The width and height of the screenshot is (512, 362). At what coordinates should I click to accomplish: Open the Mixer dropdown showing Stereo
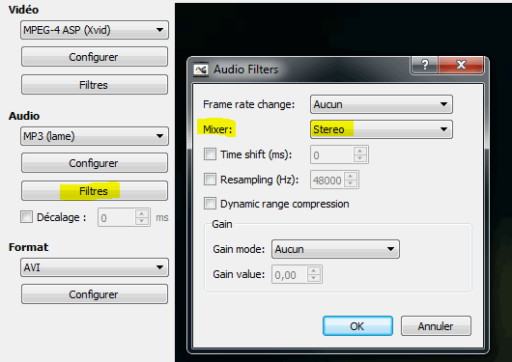381,129
